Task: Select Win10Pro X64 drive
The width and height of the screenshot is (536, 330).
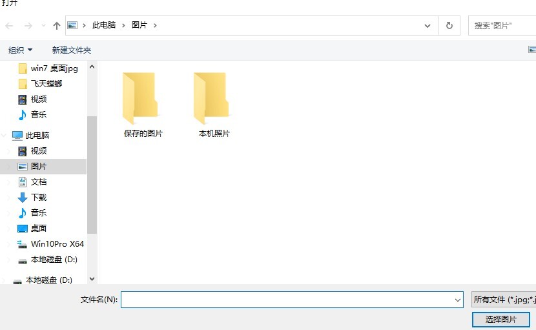Action: [57, 244]
